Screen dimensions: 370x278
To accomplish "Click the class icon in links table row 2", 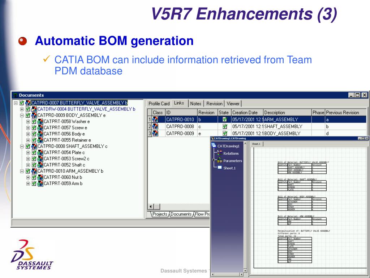I will click(155, 126).
